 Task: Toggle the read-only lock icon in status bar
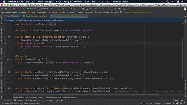pos(174,104)
